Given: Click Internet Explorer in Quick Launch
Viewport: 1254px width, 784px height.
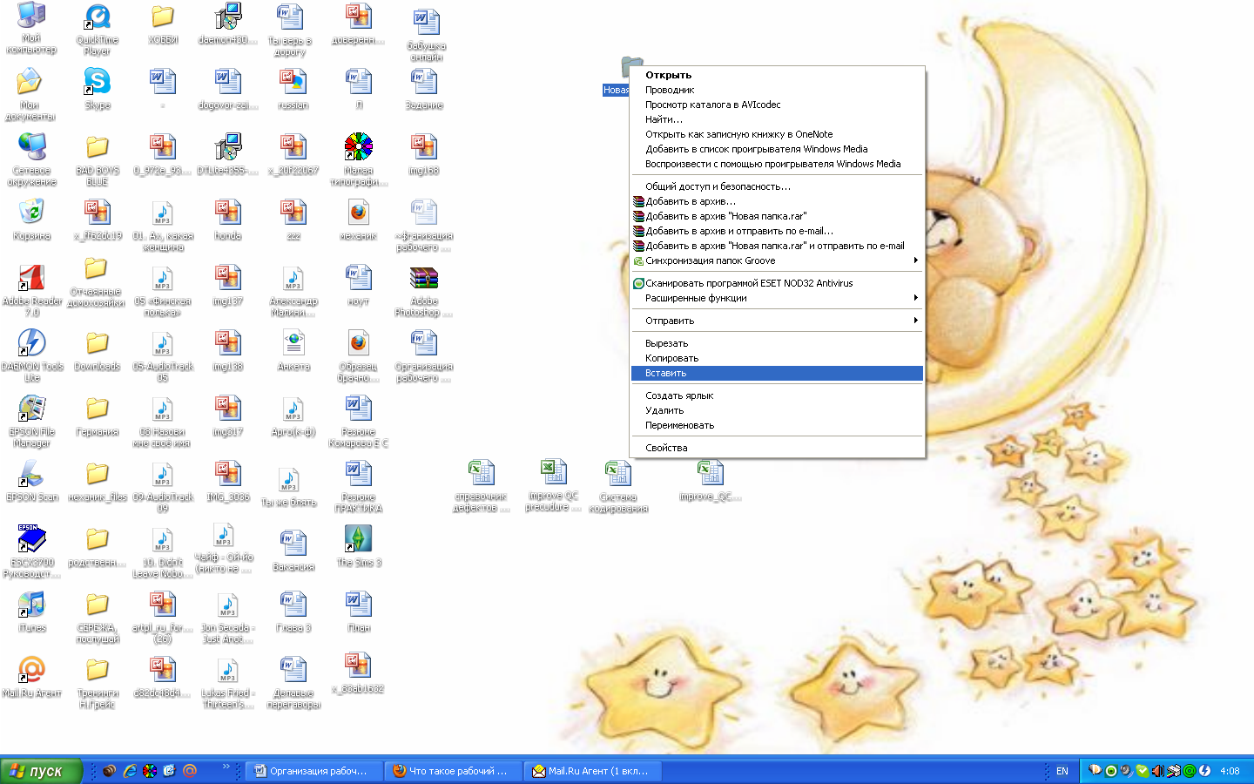Looking at the screenshot, I should [130, 771].
